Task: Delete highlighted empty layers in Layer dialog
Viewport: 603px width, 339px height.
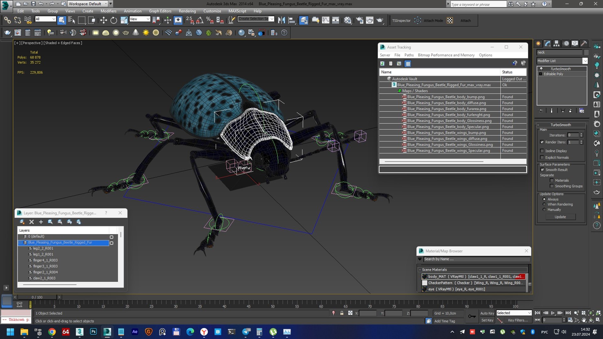Action: click(31, 222)
